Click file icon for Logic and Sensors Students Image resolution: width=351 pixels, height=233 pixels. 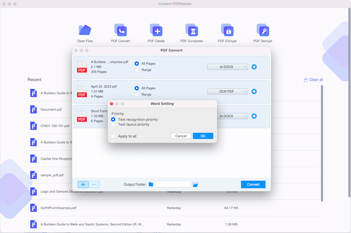tap(34, 191)
